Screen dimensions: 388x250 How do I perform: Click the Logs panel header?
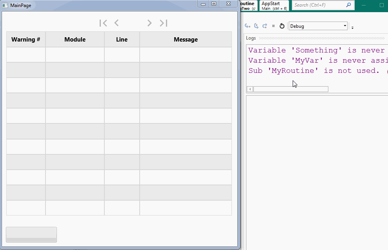(x=251, y=38)
